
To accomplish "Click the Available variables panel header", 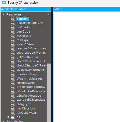I will (x=26, y=9).
